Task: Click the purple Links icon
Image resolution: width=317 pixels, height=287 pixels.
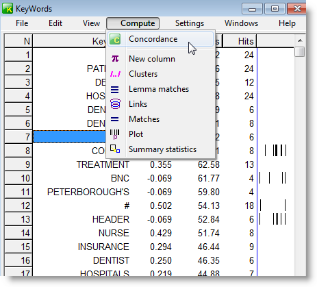Action: pyautogui.click(x=115, y=104)
